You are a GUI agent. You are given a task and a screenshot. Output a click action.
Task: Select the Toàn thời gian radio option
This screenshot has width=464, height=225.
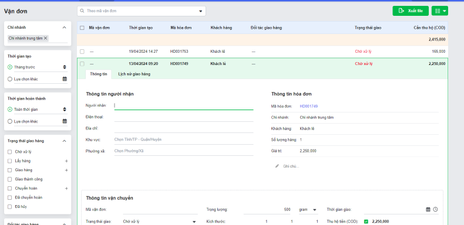click(x=10, y=109)
